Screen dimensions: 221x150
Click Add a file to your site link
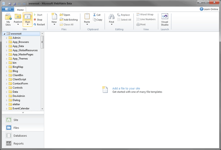(x=126, y=88)
